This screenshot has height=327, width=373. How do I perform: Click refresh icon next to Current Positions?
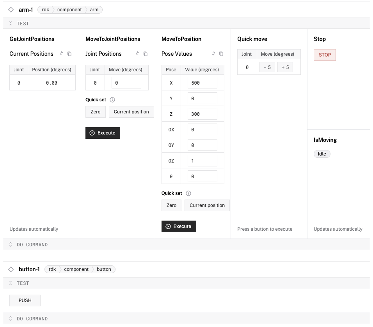pyautogui.click(x=62, y=54)
